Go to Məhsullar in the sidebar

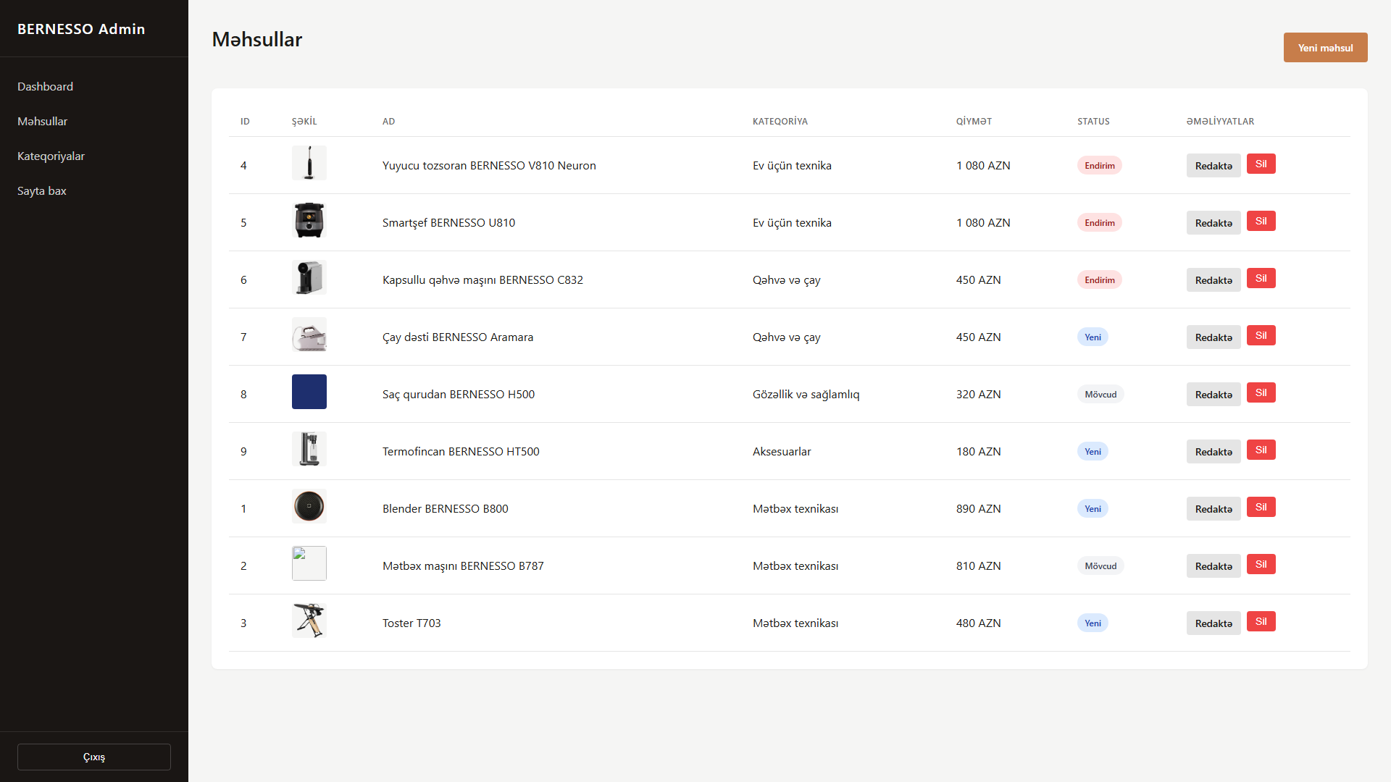[x=42, y=121]
